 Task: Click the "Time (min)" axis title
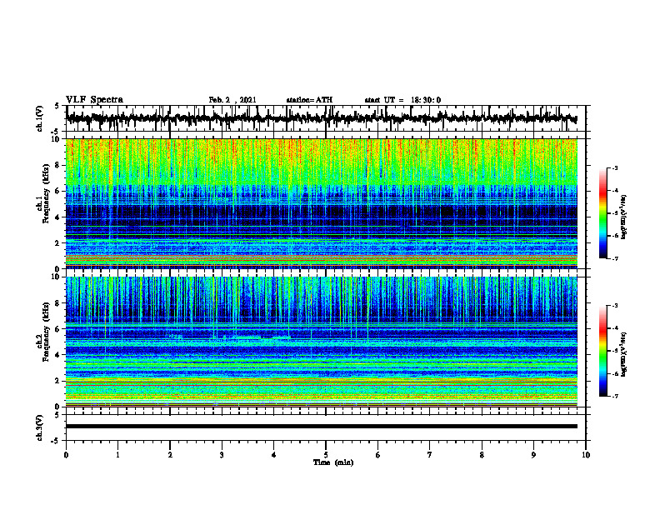click(333, 462)
